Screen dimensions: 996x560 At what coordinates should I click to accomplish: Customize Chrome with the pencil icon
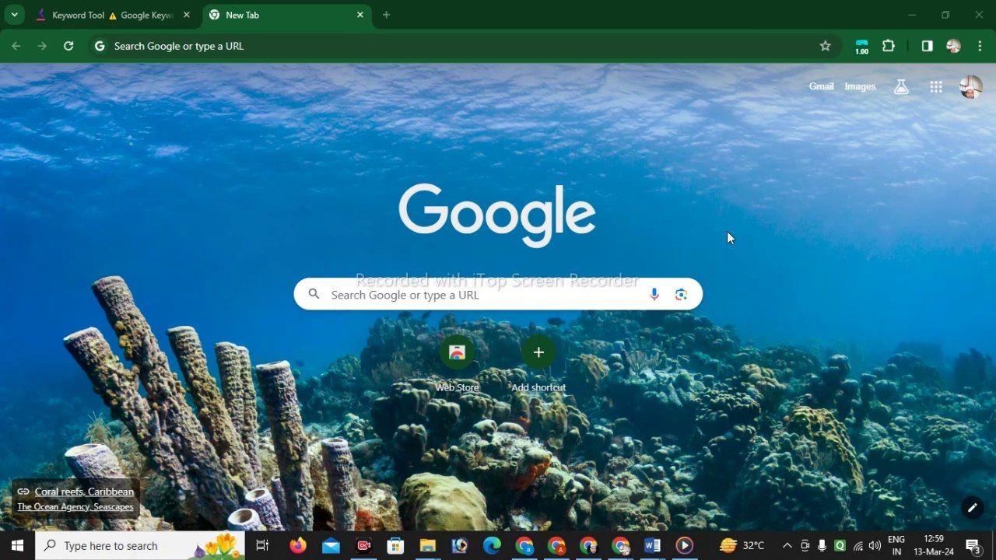tap(972, 508)
